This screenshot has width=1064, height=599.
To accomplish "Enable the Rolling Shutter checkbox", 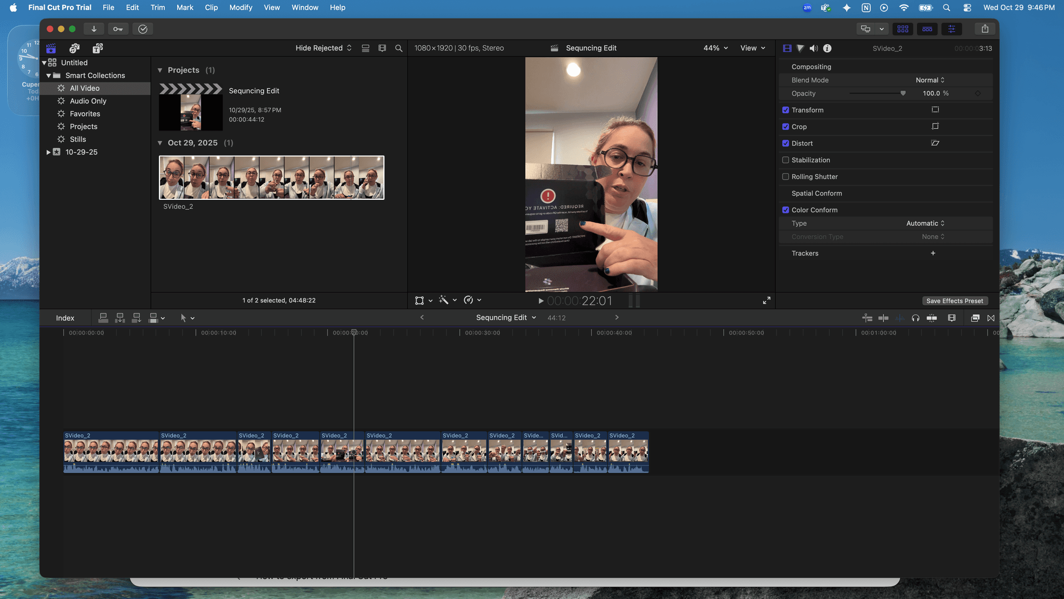I will 786,176.
